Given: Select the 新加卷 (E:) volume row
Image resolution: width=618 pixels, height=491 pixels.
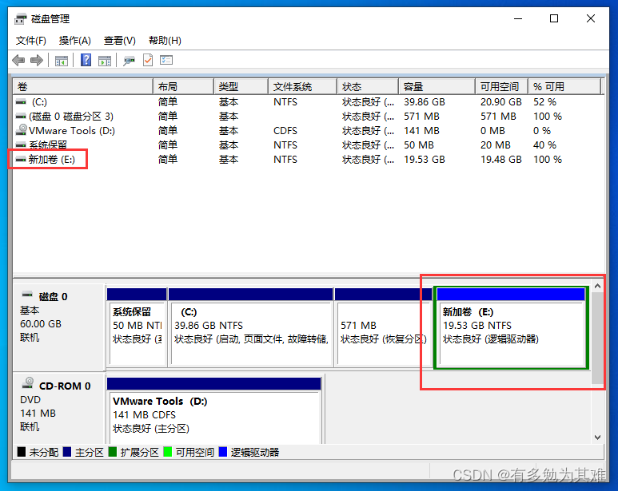Looking at the screenshot, I should (x=309, y=160).
